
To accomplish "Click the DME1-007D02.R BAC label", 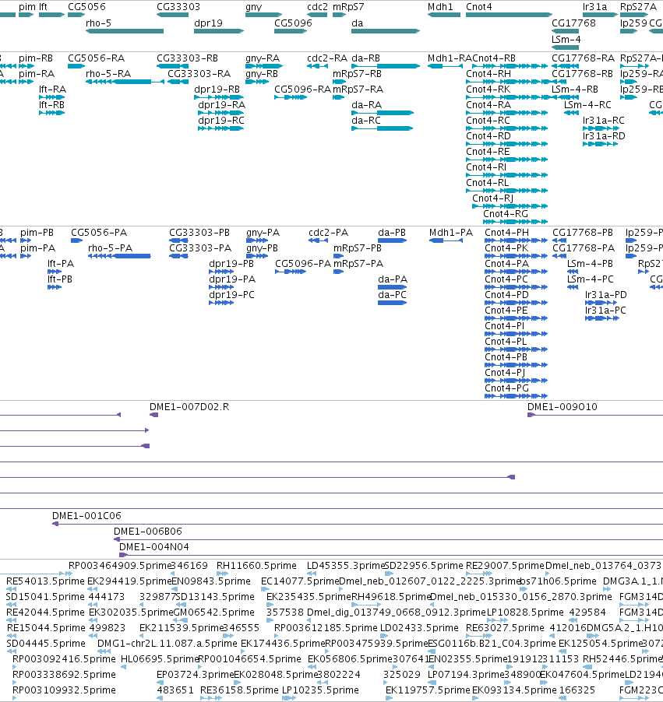I will [x=189, y=406].
